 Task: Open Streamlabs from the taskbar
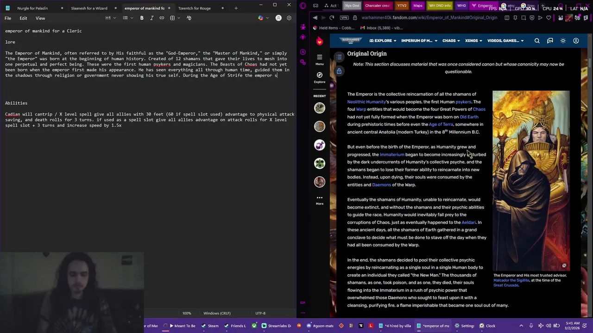point(277,326)
